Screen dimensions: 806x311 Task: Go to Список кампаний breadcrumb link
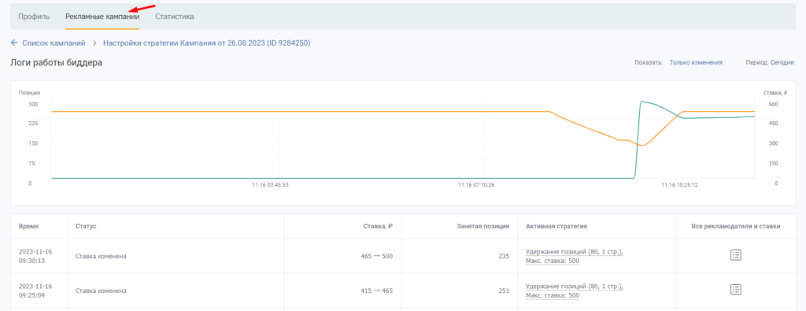54,43
